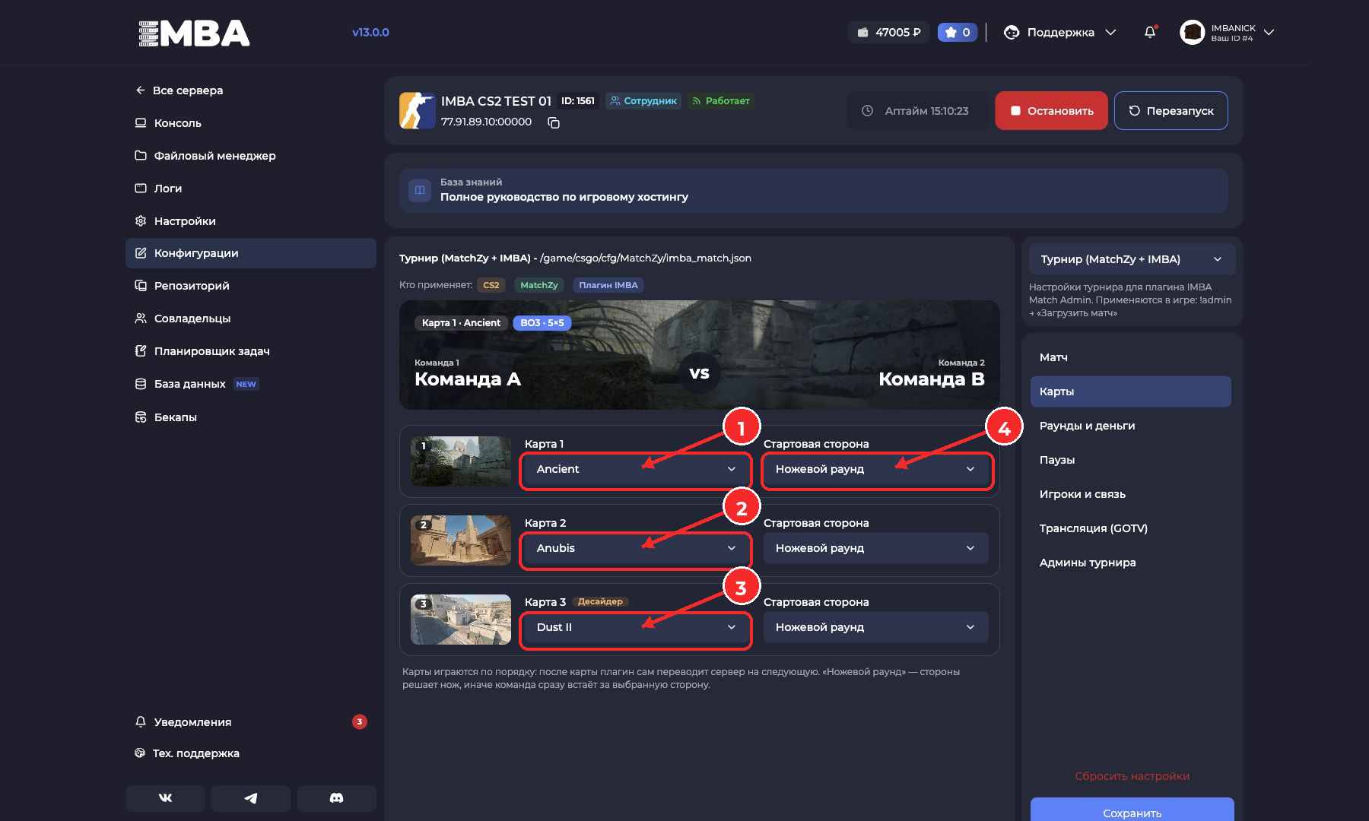The image size is (1369, 821).
Task: Click the wallet balance 47005 ₽
Action: click(888, 32)
